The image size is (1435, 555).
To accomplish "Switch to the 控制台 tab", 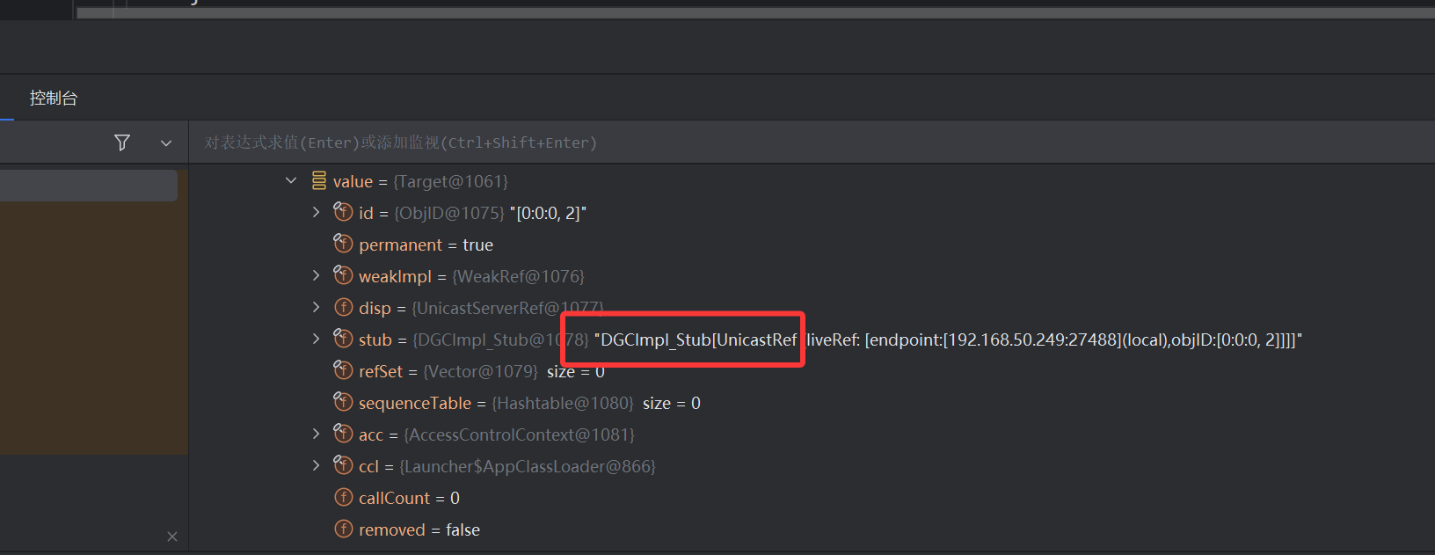I will click(x=53, y=98).
